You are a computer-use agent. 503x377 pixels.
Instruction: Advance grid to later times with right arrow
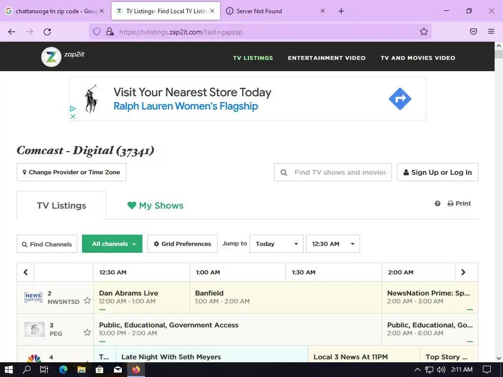point(463,272)
